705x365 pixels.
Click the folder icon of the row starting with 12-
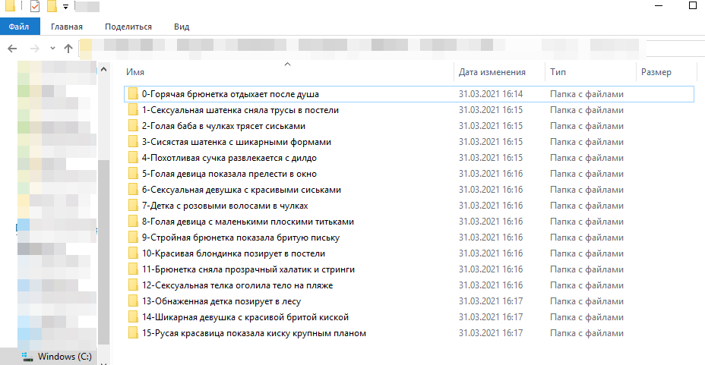click(x=133, y=285)
